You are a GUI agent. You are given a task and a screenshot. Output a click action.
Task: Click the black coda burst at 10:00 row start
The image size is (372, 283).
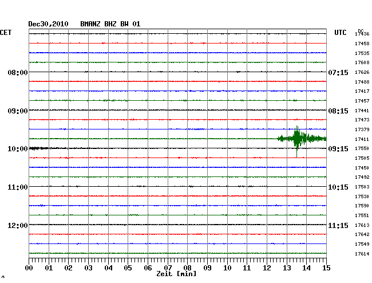click(39, 148)
